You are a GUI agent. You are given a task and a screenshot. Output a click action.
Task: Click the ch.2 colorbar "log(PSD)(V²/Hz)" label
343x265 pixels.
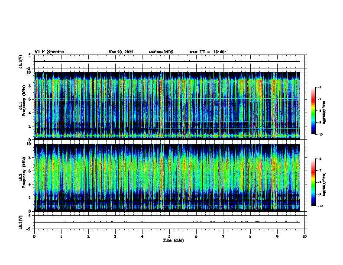tap(324, 184)
